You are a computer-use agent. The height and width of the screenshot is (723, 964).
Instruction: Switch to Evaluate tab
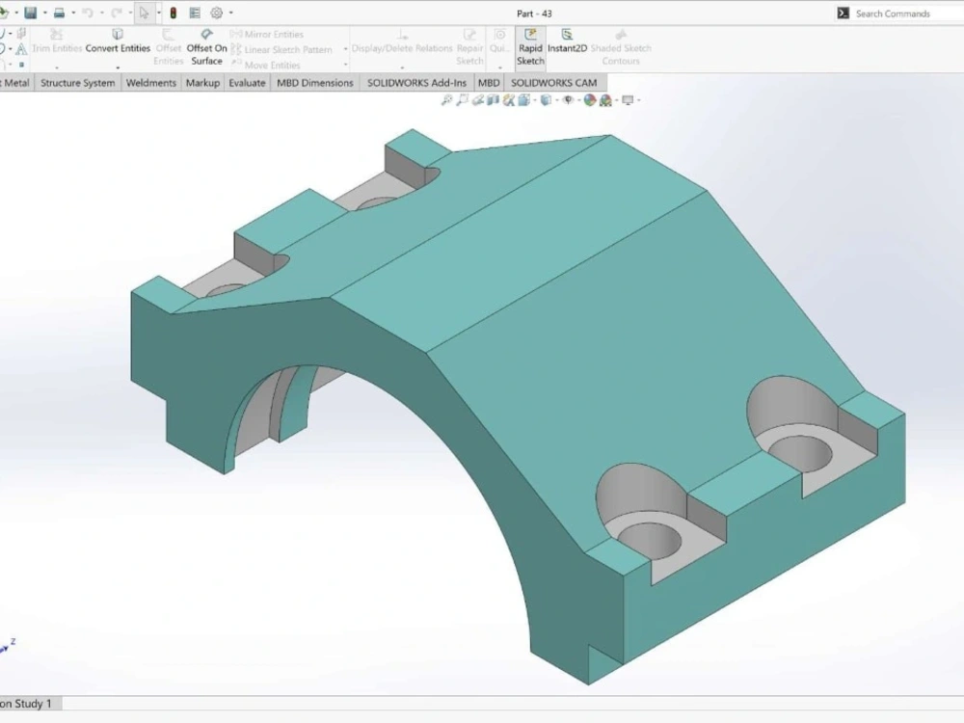pos(247,83)
